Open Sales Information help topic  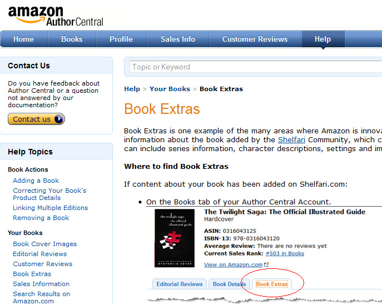tap(41, 284)
